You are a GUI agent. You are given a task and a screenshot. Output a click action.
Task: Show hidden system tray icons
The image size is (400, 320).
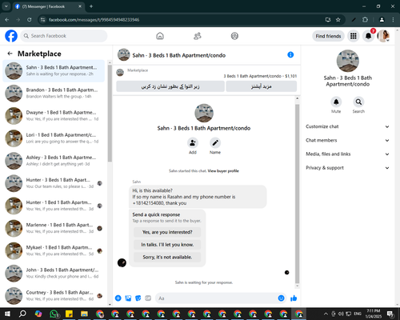pos(326,314)
